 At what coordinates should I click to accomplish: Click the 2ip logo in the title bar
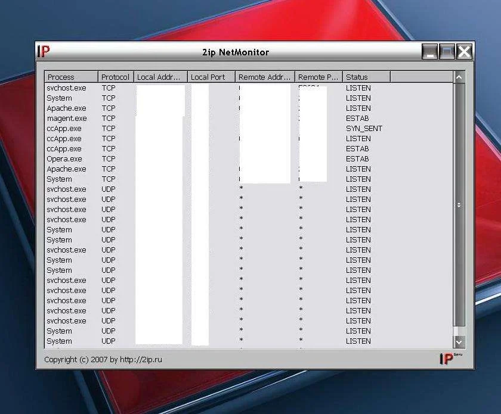point(44,52)
